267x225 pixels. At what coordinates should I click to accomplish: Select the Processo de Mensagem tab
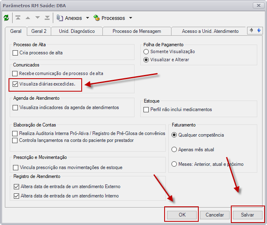(137, 31)
